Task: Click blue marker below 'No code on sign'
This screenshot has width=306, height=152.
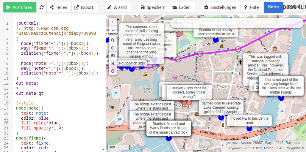Action: pos(132,69)
